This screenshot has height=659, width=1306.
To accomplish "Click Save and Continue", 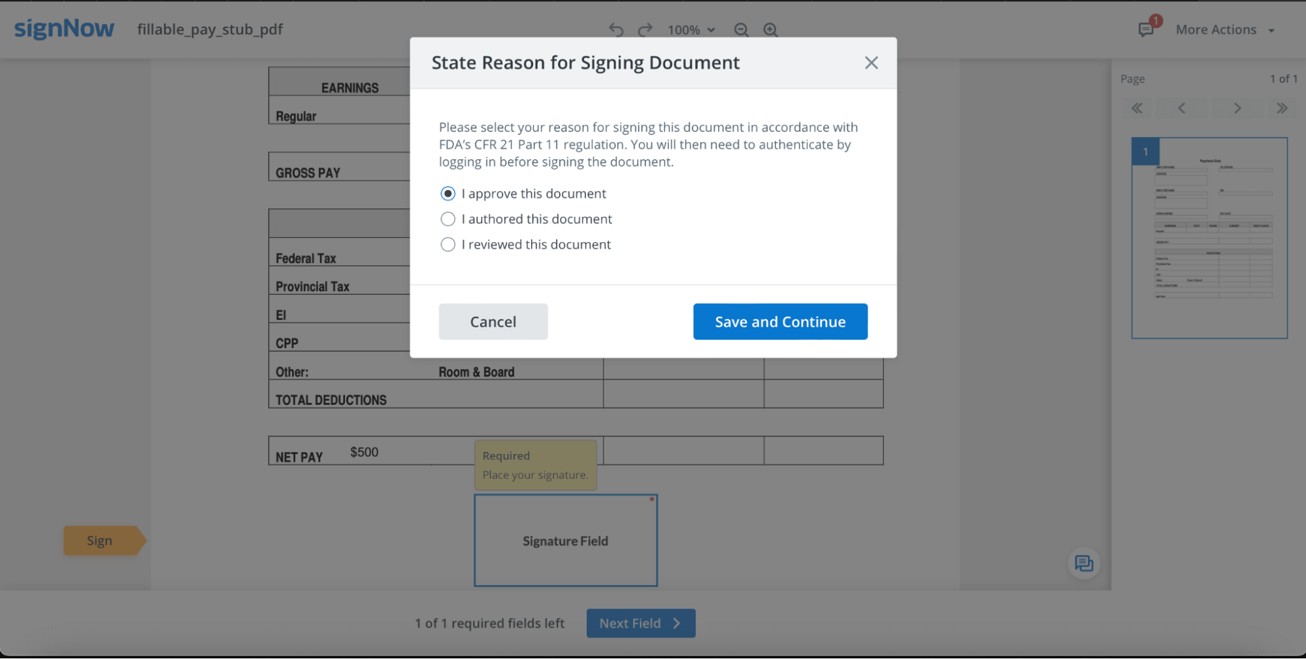I will (x=779, y=321).
